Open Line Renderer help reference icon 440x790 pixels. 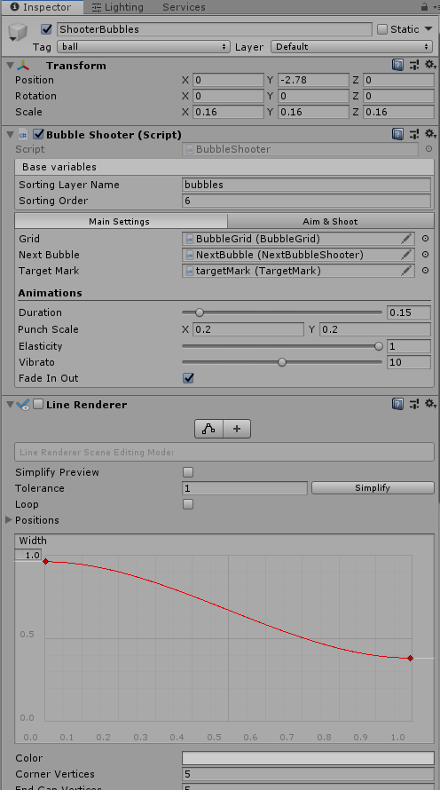397,404
